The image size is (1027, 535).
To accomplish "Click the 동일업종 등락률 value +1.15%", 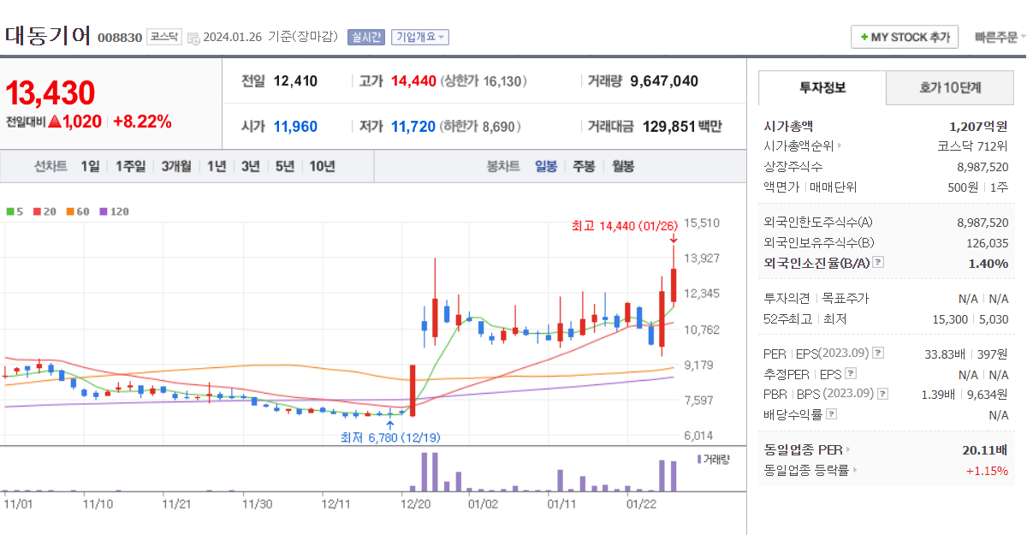I will pos(987,470).
